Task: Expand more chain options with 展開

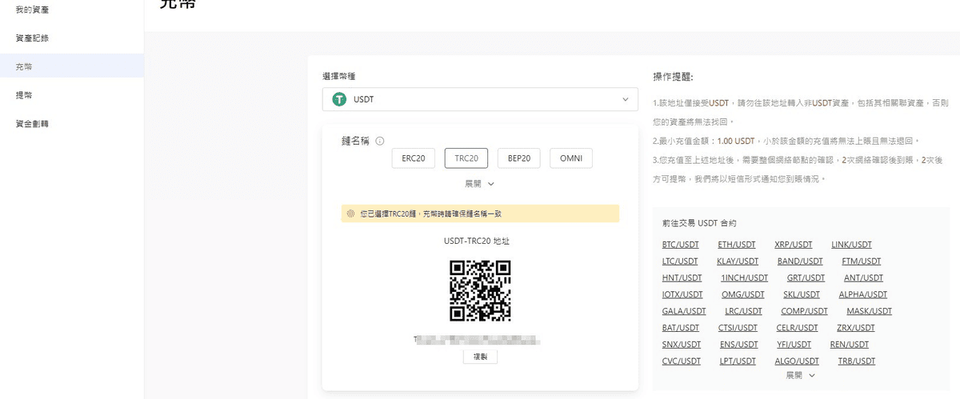Action: tap(480, 183)
